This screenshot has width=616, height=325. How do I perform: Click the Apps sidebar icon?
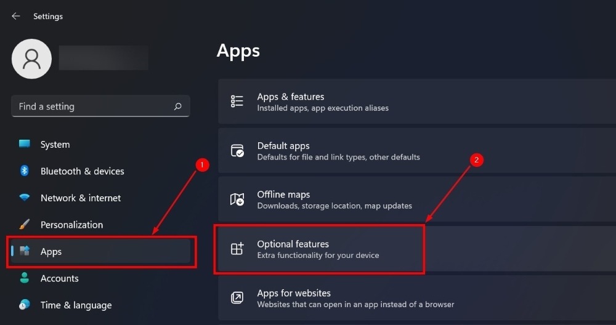25,251
